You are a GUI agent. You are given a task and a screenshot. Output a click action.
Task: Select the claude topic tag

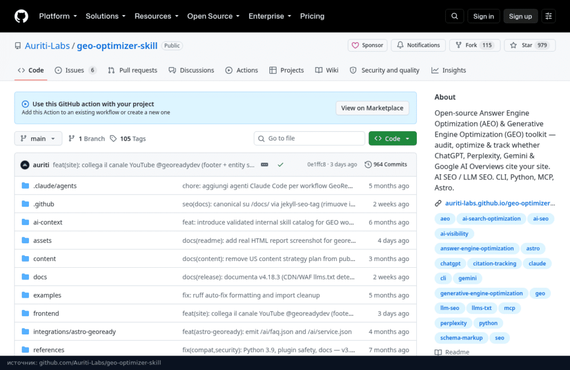click(537, 263)
